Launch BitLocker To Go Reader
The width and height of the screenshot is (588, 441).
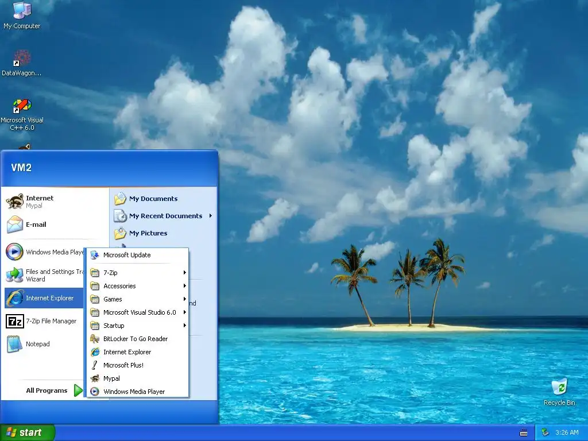pyautogui.click(x=138, y=339)
